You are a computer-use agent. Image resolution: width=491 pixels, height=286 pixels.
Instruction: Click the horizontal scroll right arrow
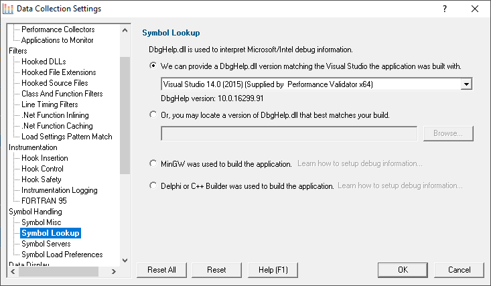point(114,271)
